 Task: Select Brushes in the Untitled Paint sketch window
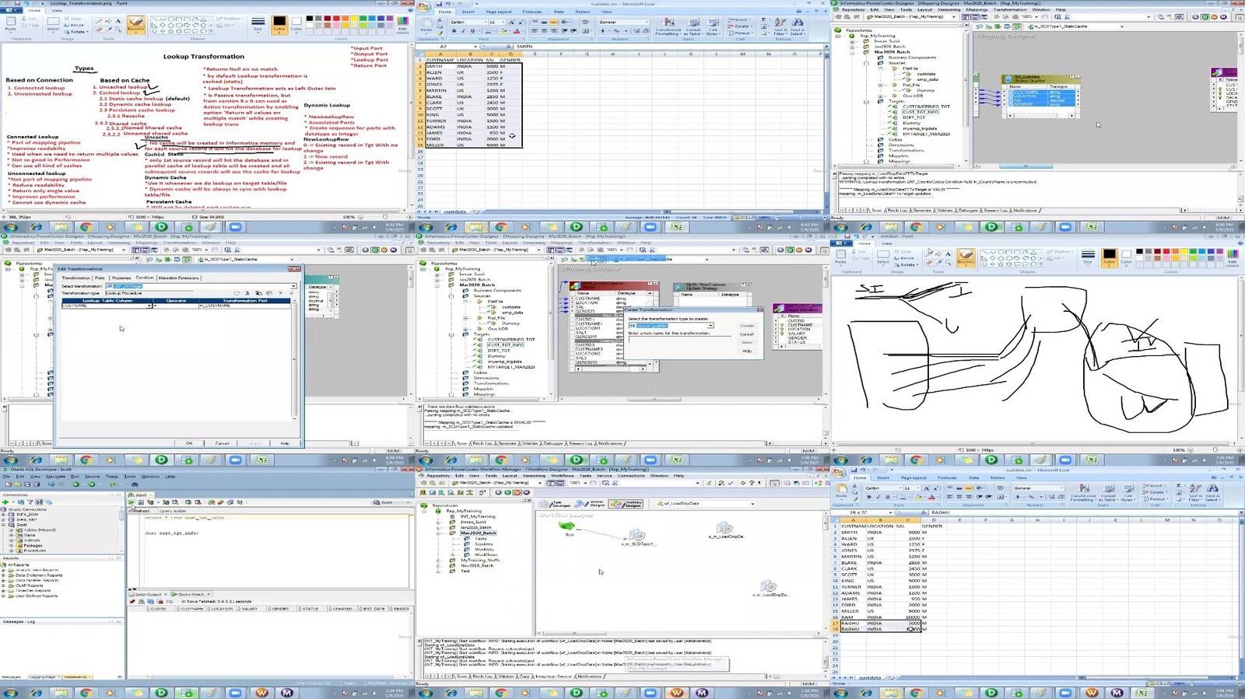pyautogui.click(x=966, y=257)
